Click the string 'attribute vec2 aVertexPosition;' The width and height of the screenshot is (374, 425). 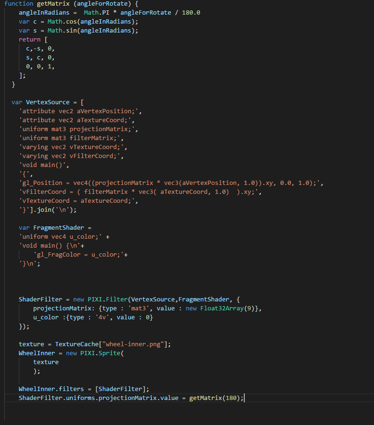(79, 111)
